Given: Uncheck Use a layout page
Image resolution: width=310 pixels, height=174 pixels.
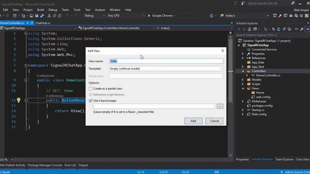Looking at the screenshot, I should pos(91,101).
